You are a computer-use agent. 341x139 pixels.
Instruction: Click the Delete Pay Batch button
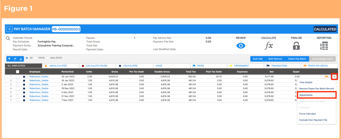point(297,59)
